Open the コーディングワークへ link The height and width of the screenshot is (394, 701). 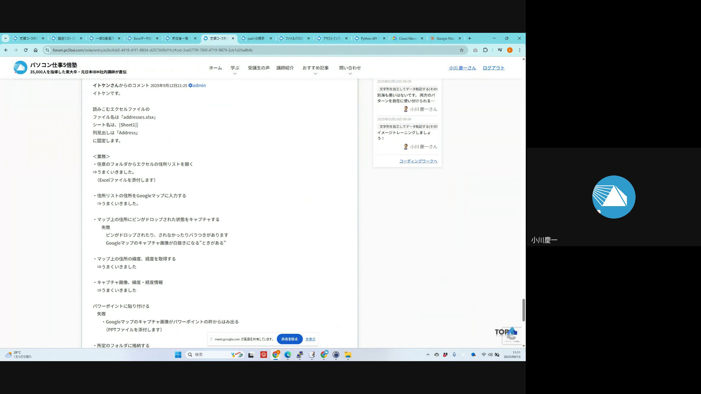pos(418,161)
